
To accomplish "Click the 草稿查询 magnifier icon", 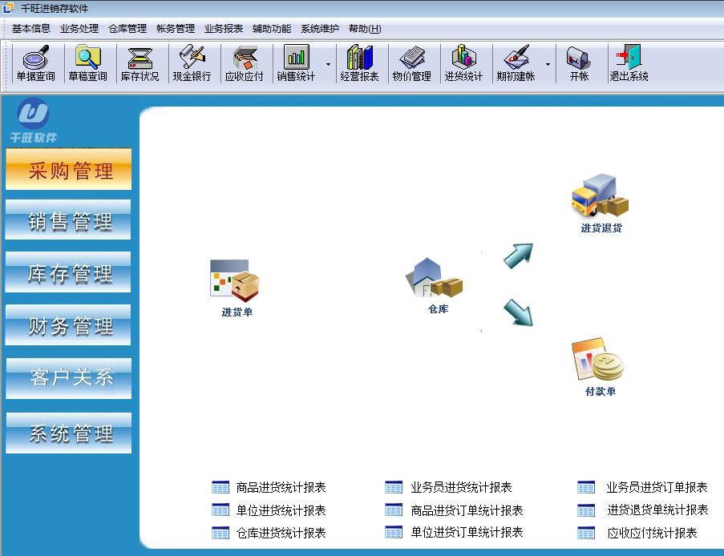I will [87, 63].
